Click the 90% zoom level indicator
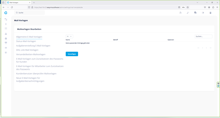The width and height of the screenshot is (220, 118). (183, 7)
